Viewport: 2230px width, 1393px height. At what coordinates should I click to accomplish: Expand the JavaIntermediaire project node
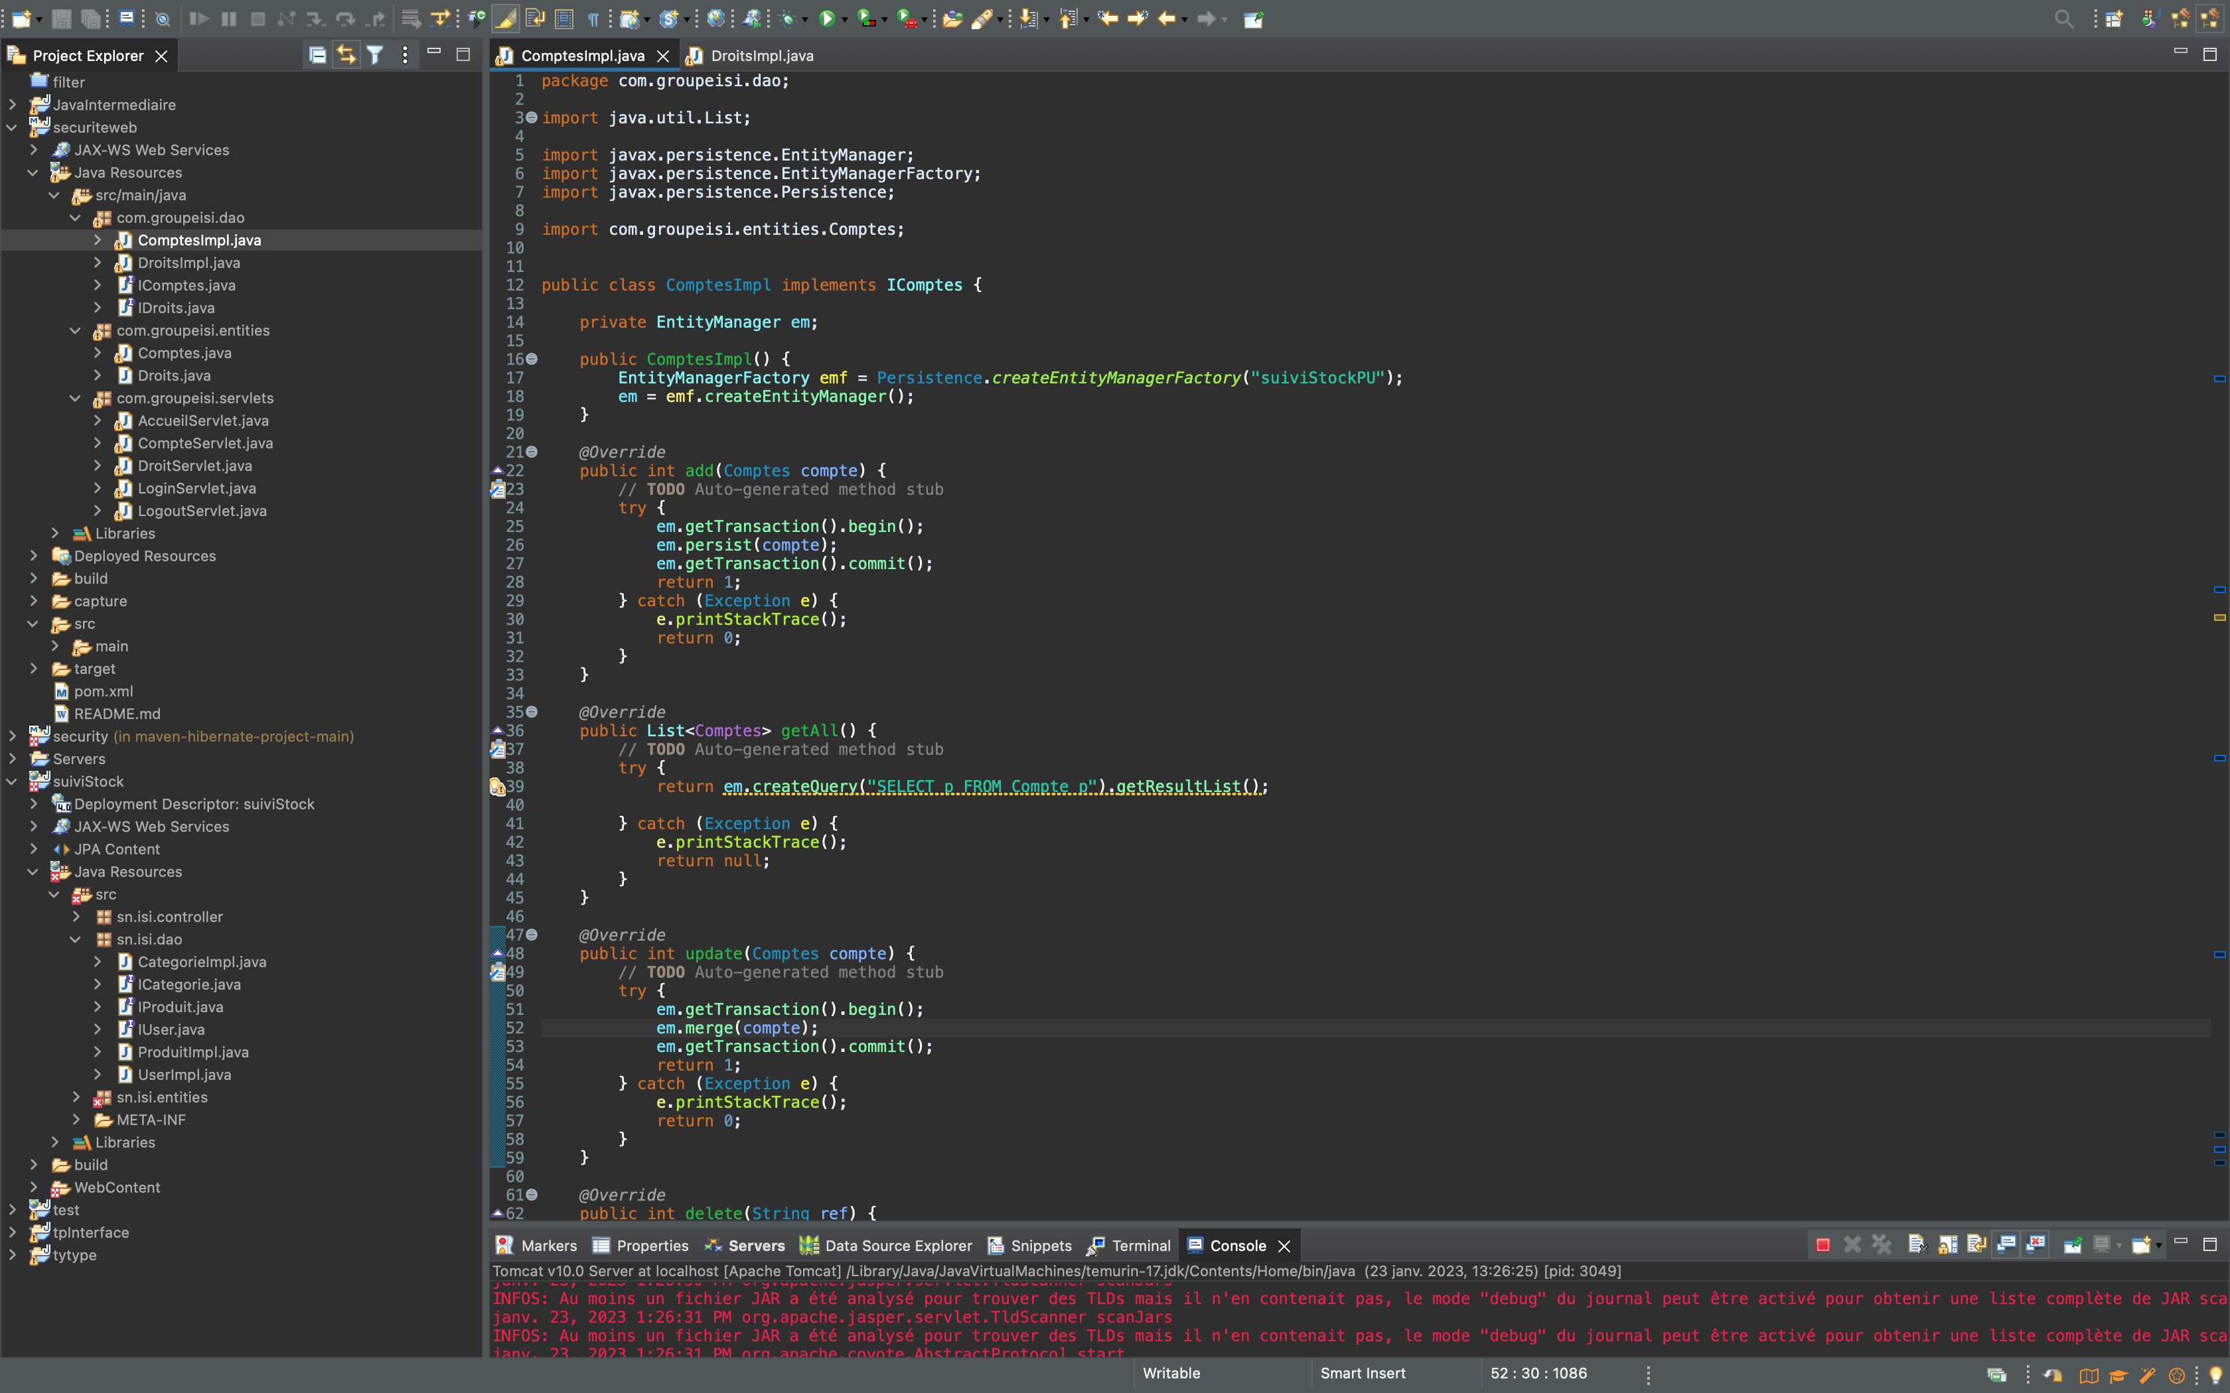[13, 105]
